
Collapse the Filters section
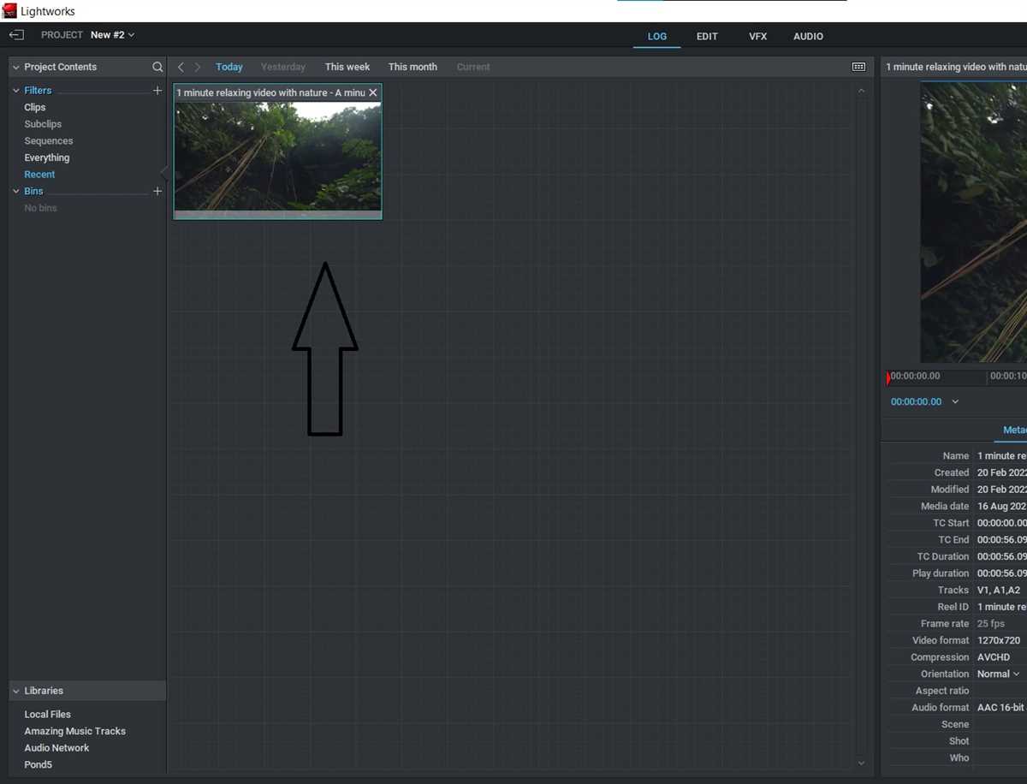pos(15,90)
